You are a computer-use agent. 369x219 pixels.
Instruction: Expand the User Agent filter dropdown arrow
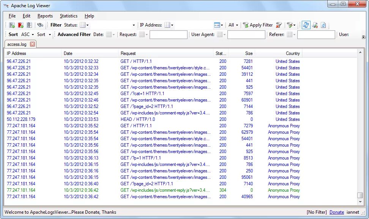pos(224,35)
